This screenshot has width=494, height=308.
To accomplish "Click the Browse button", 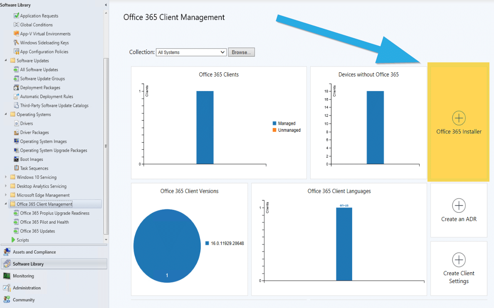I will tap(241, 52).
